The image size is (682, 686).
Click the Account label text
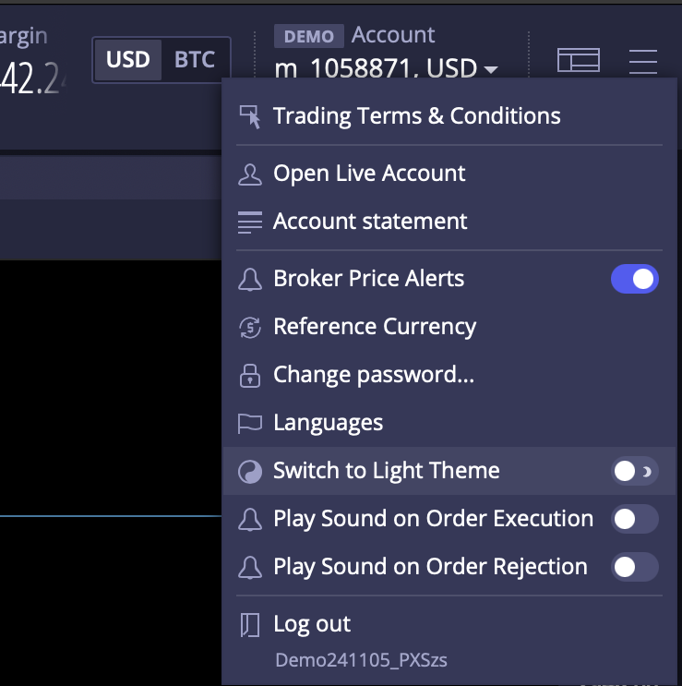click(393, 34)
